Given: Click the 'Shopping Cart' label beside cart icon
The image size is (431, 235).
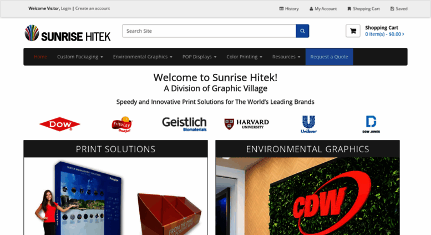Looking at the screenshot, I should click(x=382, y=28).
